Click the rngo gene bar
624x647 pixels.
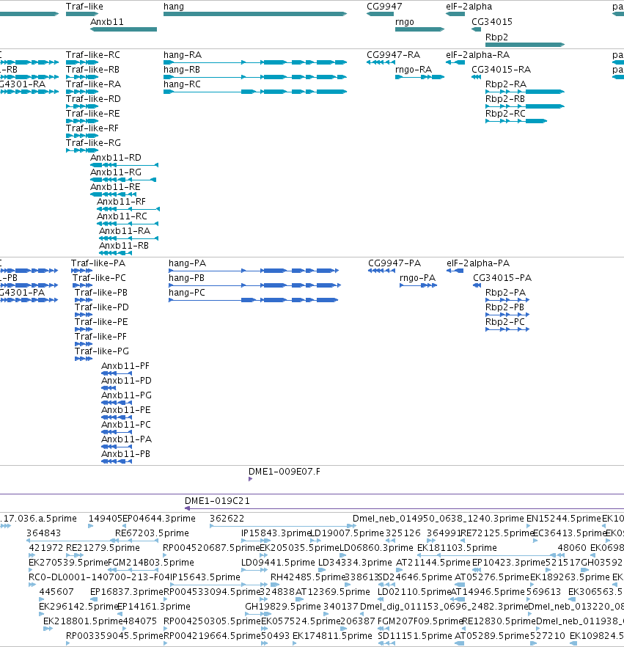point(420,29)
